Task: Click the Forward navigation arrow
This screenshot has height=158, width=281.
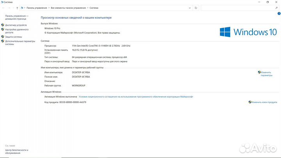Action: click(x=9, y=7)
